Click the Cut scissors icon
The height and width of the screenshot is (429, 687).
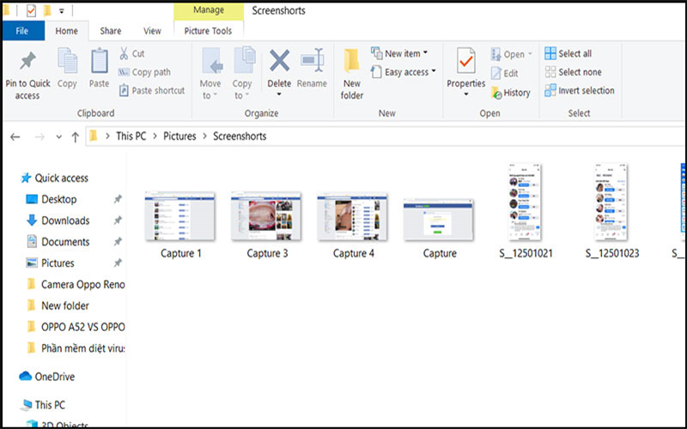tap(124, 53)
